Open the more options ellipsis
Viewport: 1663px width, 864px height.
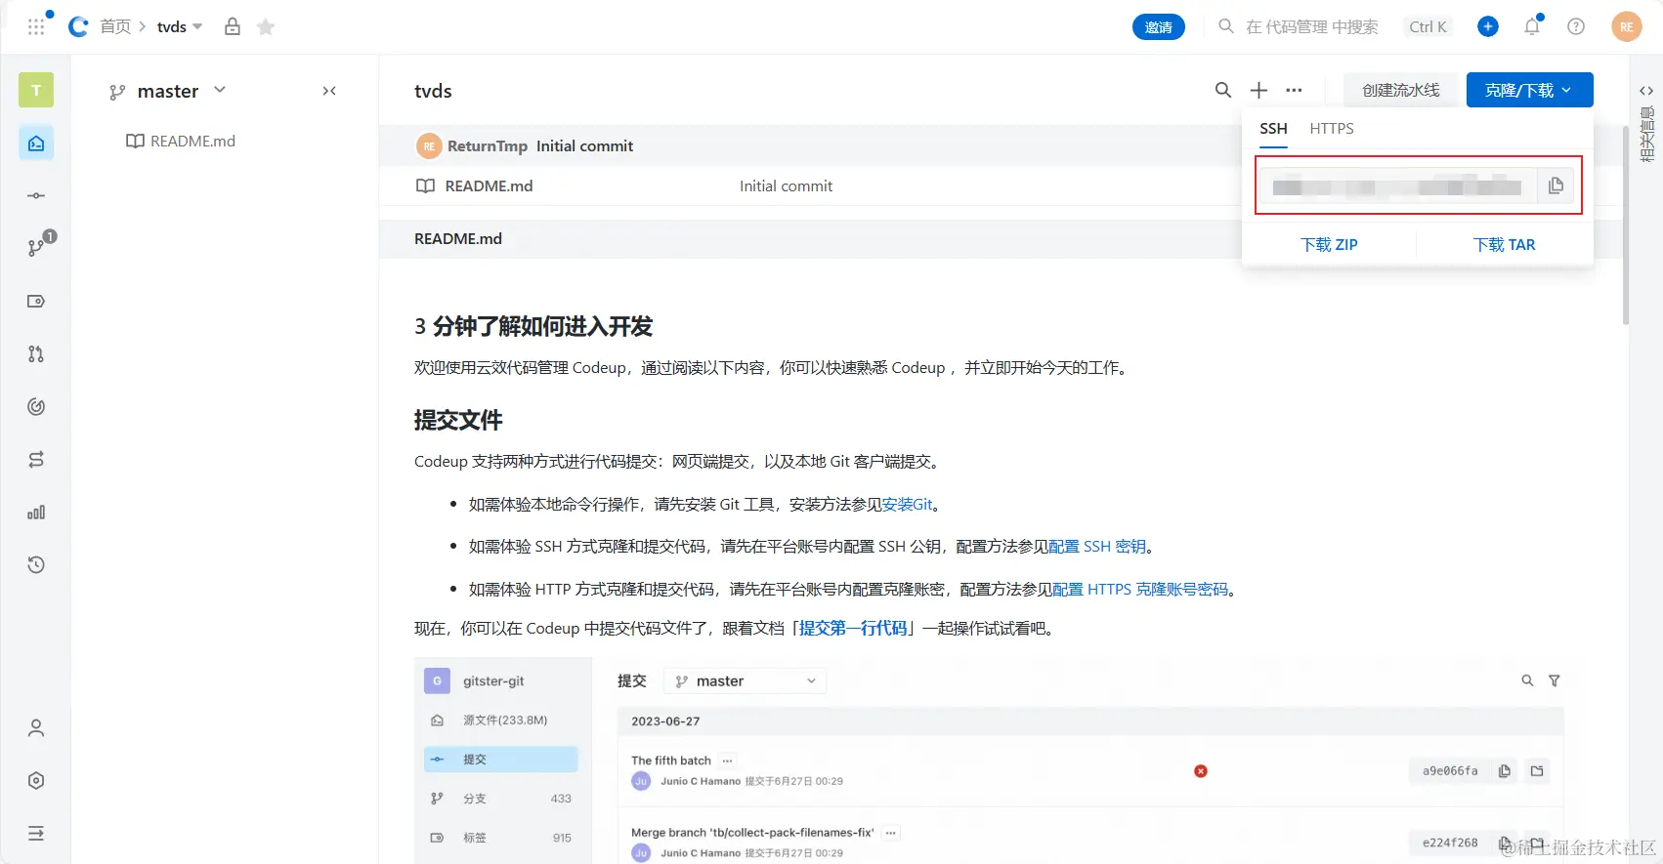click(x=1294, y=90)
